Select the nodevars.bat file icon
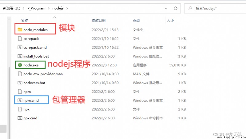The image size is (246, 139). (20, 83)
